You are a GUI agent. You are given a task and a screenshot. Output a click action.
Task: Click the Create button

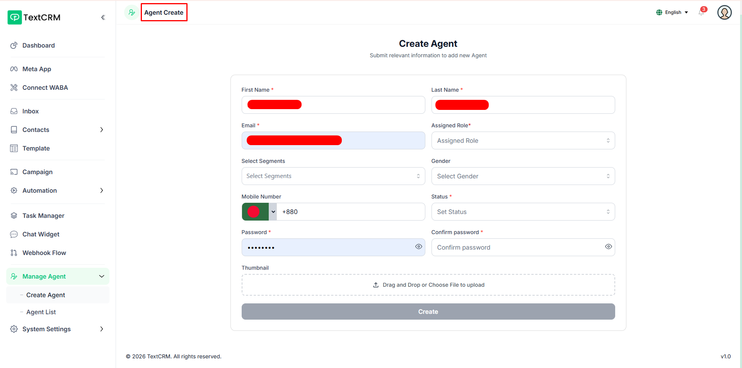pos(428,312)
